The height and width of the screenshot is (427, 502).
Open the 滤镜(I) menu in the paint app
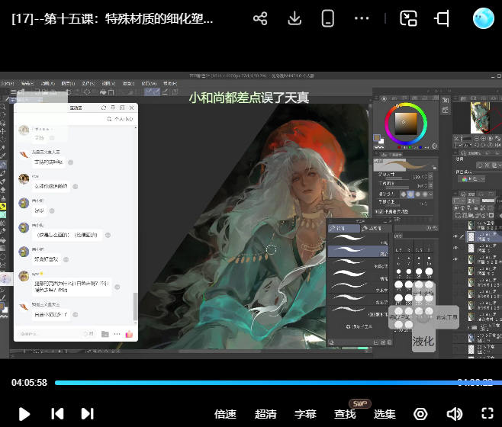click(x=128, y=83)
